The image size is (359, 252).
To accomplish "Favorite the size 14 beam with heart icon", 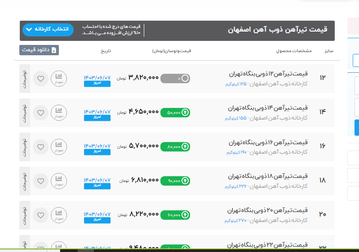I will click(40, 112).
